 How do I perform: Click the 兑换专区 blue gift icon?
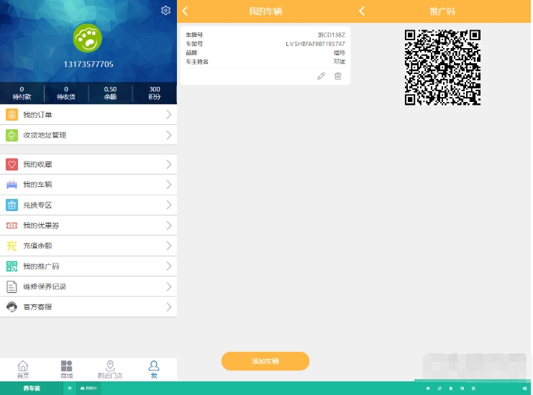tap(12, 205)
